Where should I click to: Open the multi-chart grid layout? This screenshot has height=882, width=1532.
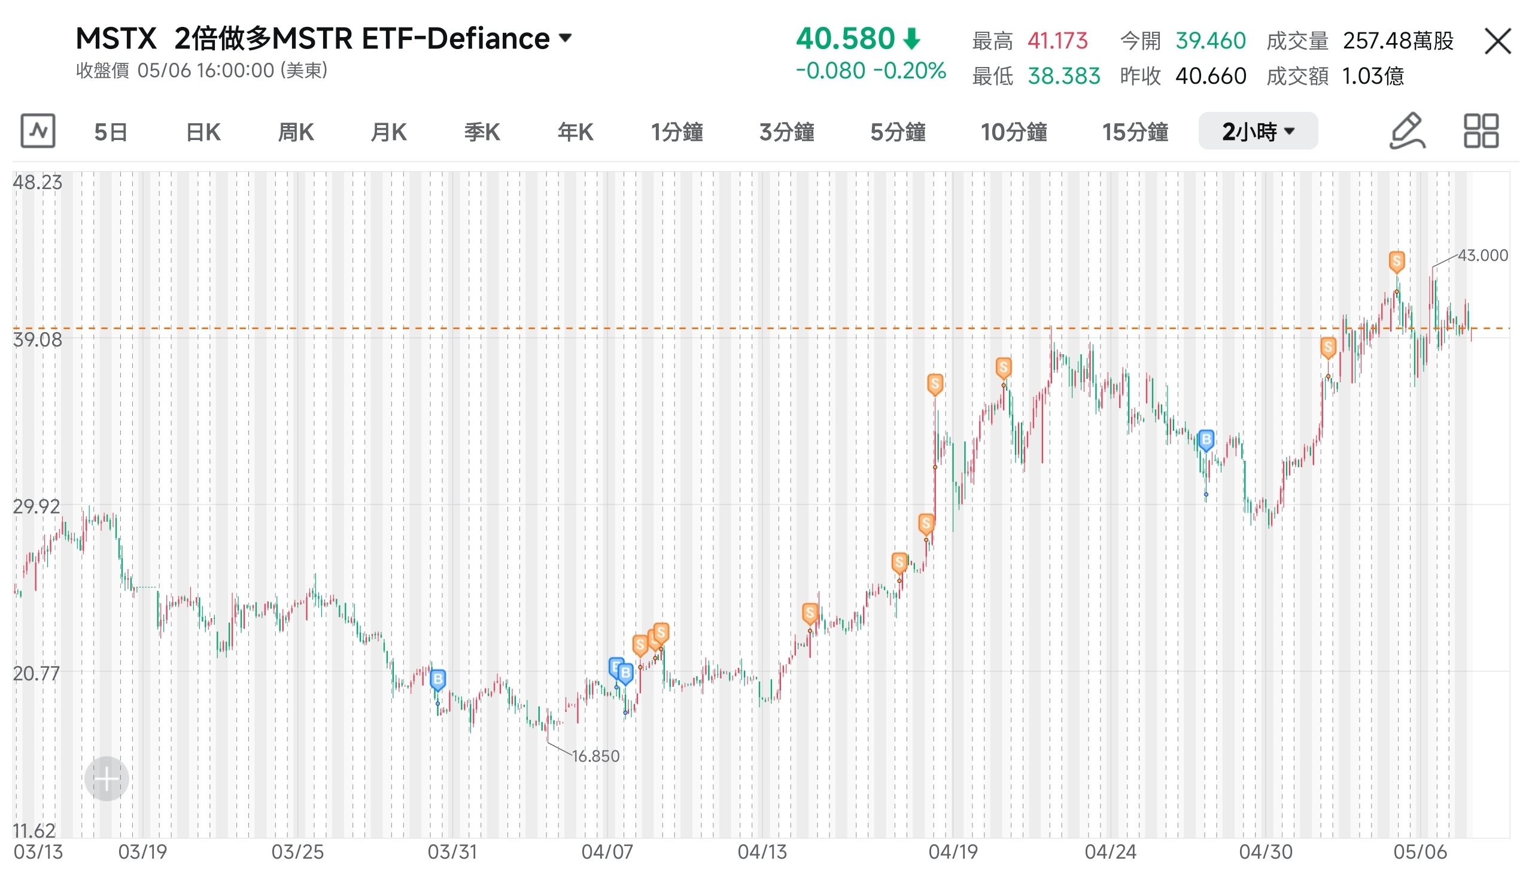(x=1481, y=131)
